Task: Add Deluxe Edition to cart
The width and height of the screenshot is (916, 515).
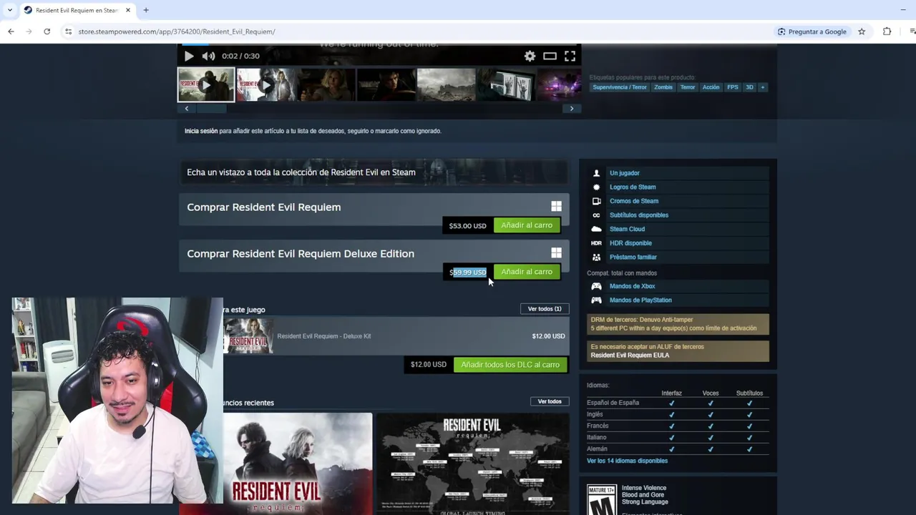Action: 527,272
